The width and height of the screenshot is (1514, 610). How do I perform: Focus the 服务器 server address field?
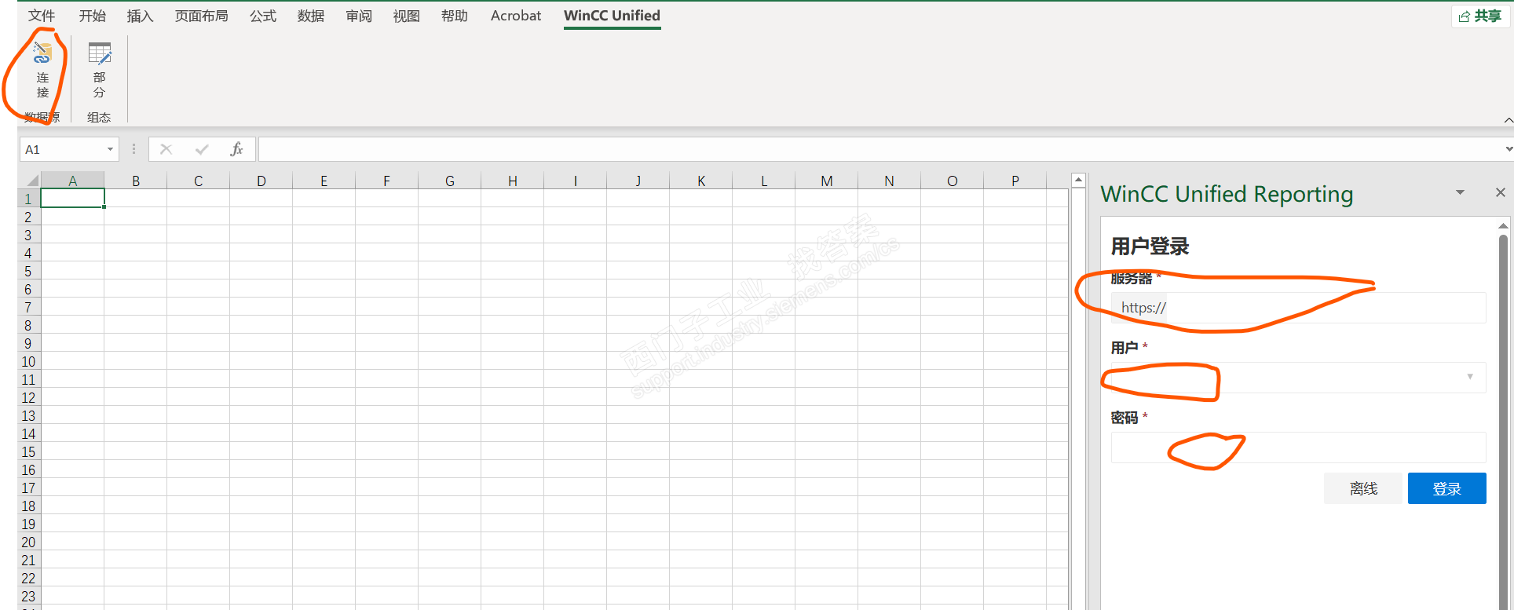pos(1298,308)
